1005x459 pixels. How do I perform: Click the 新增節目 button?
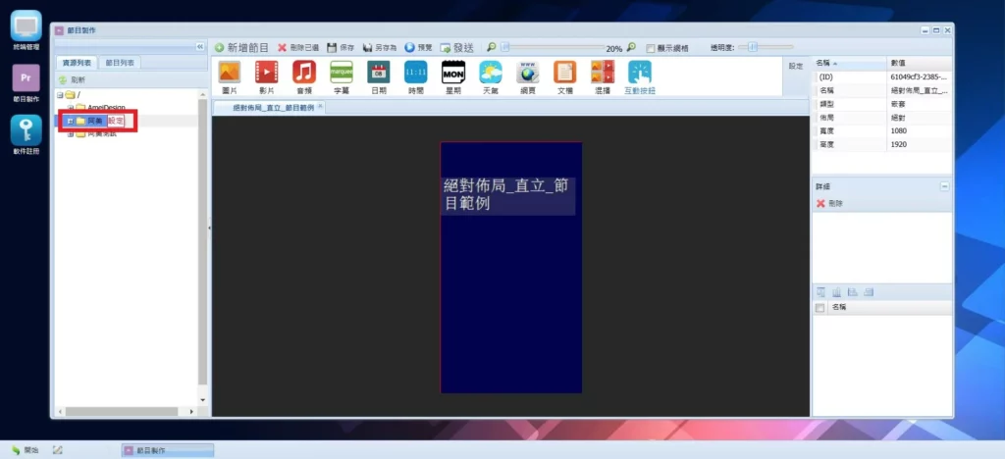coord(241,47)
